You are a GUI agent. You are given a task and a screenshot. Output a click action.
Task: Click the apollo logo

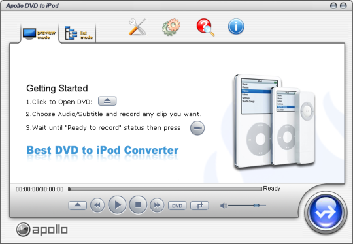coord(42,230)
